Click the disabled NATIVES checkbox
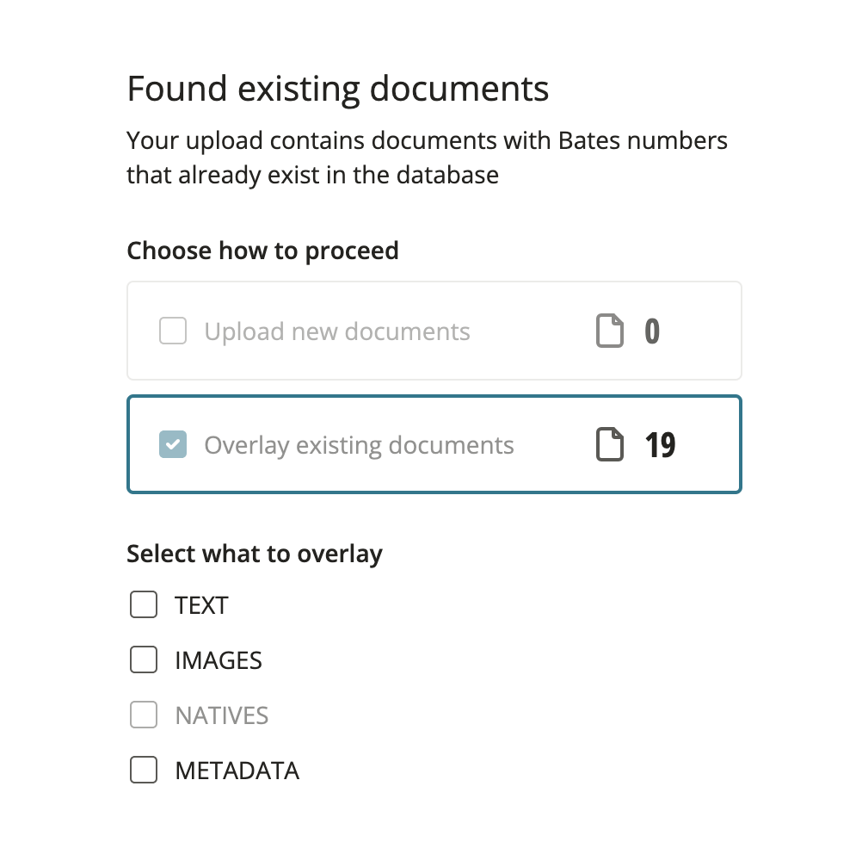862x842 pixels. 143,715
